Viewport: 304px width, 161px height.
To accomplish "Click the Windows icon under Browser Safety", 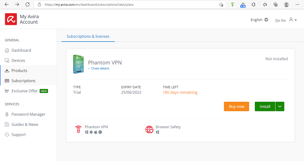I will coord(158,132).
